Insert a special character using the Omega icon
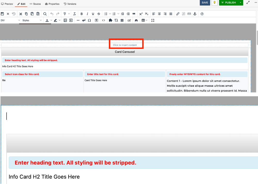This screenshot has height=184, width=258. coord(89,20)
